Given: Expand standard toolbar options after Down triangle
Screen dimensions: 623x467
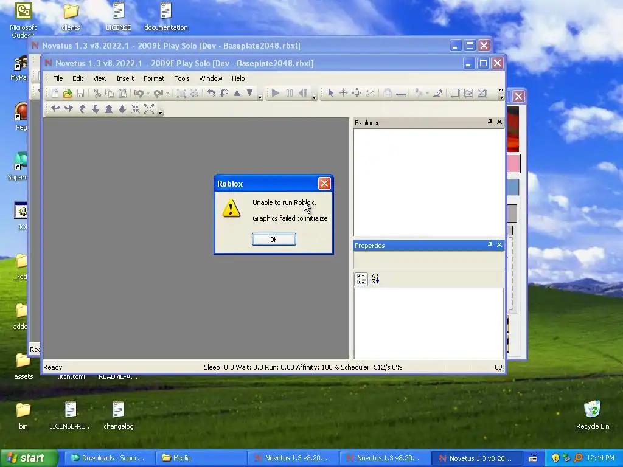Looking at the screenshot, I should click(260, 96).
